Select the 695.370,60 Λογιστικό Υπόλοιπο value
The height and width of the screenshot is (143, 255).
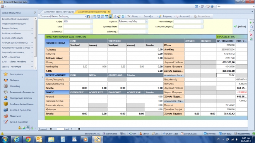(226, 62)
